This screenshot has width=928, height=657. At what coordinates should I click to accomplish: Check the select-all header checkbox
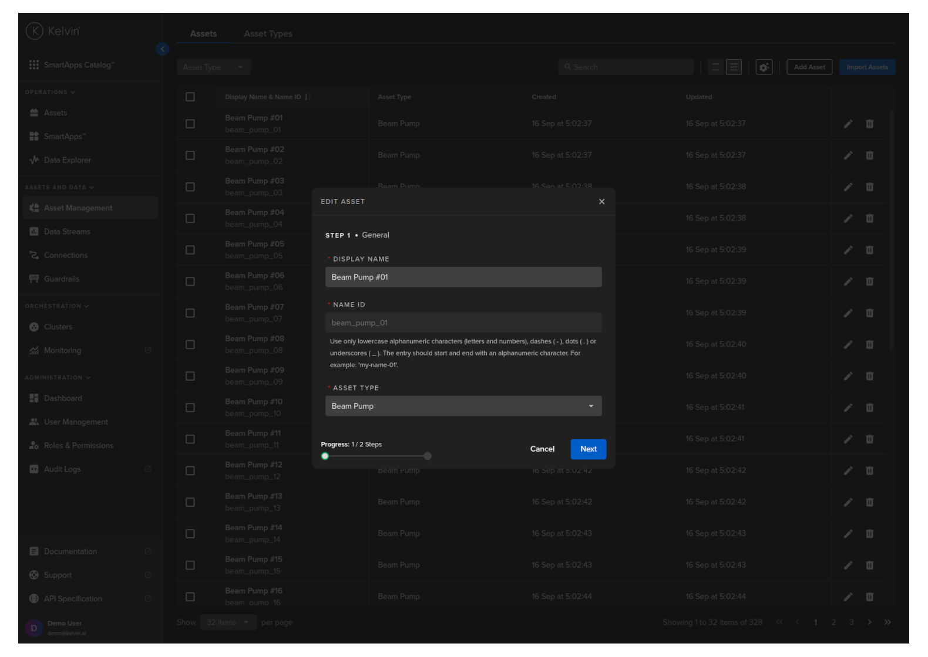point(190,97)
